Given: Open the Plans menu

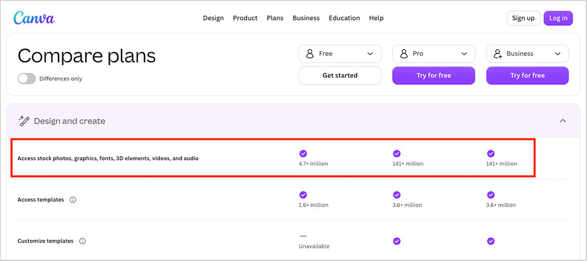Looking at the screenshot, I should [275, 18].
